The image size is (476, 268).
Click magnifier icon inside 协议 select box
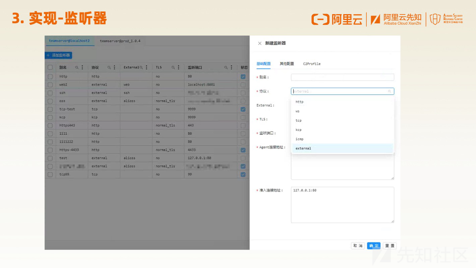390,91
